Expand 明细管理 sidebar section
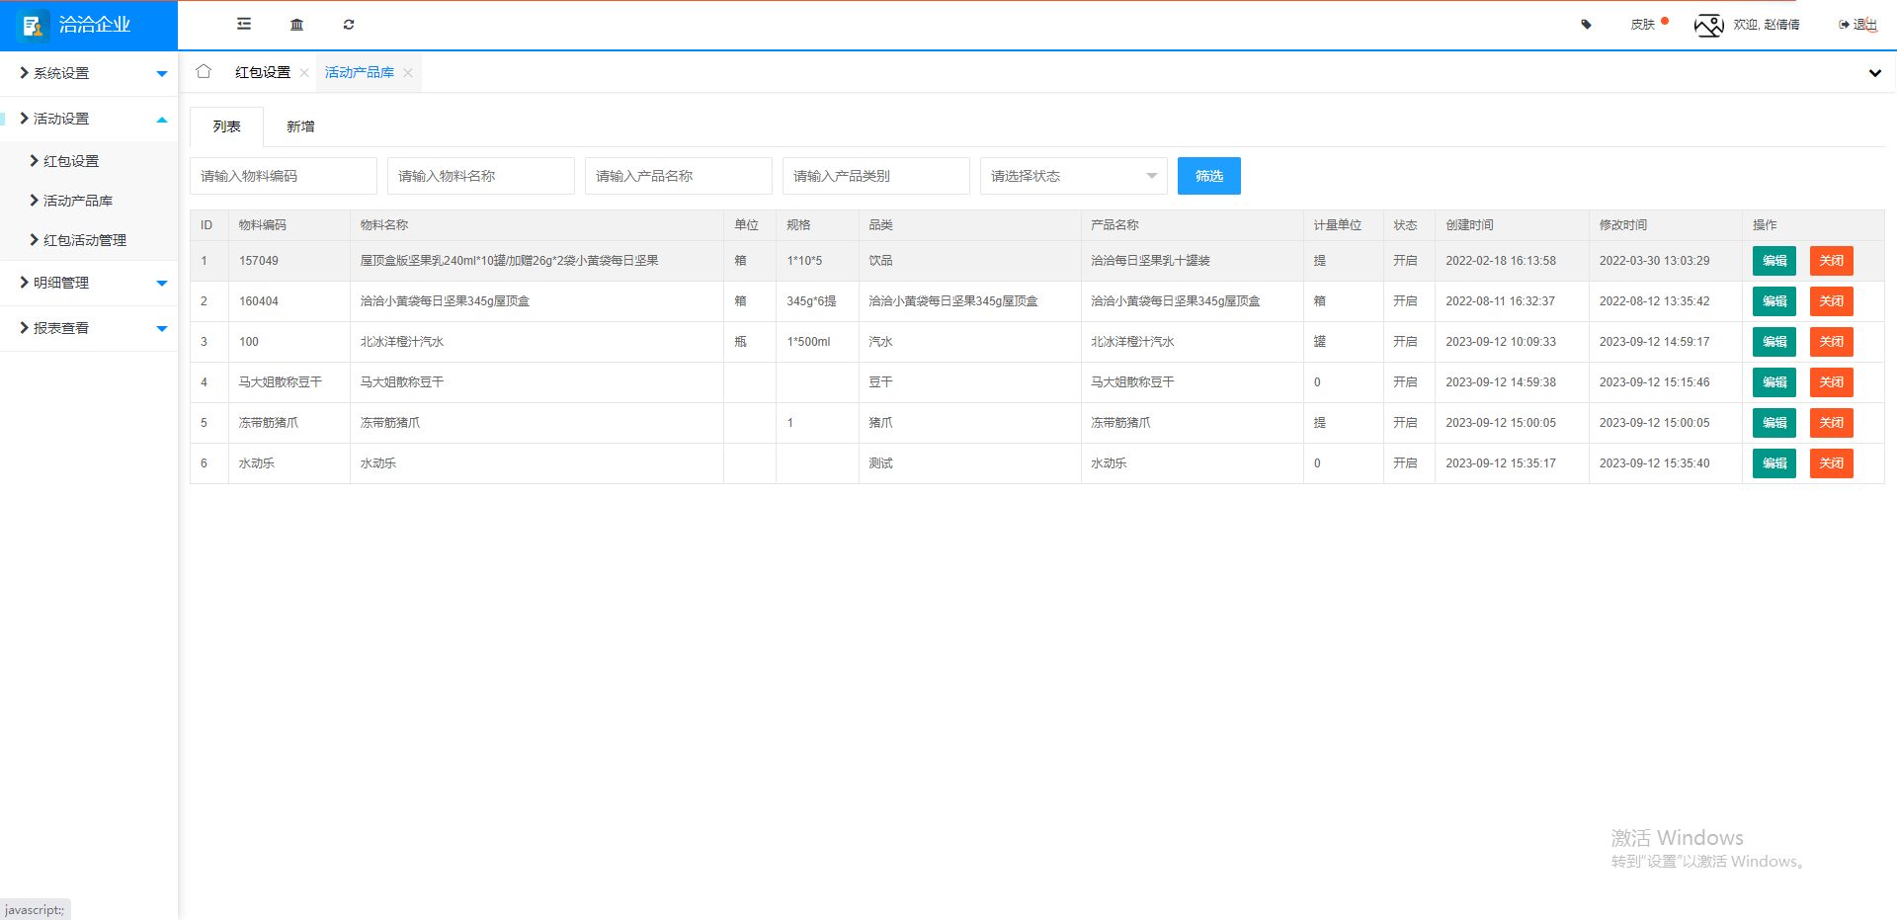Image resolution: width=1897 pixels, height=920 pixels. click(x=60, y=282)
